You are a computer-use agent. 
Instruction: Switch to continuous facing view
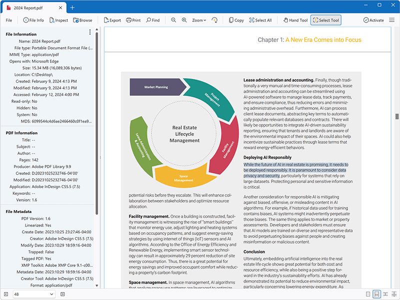[394, 294]
